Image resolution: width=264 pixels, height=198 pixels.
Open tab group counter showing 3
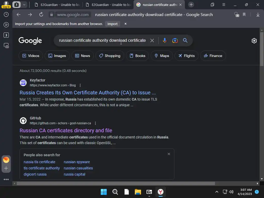[x=16, y=5]
